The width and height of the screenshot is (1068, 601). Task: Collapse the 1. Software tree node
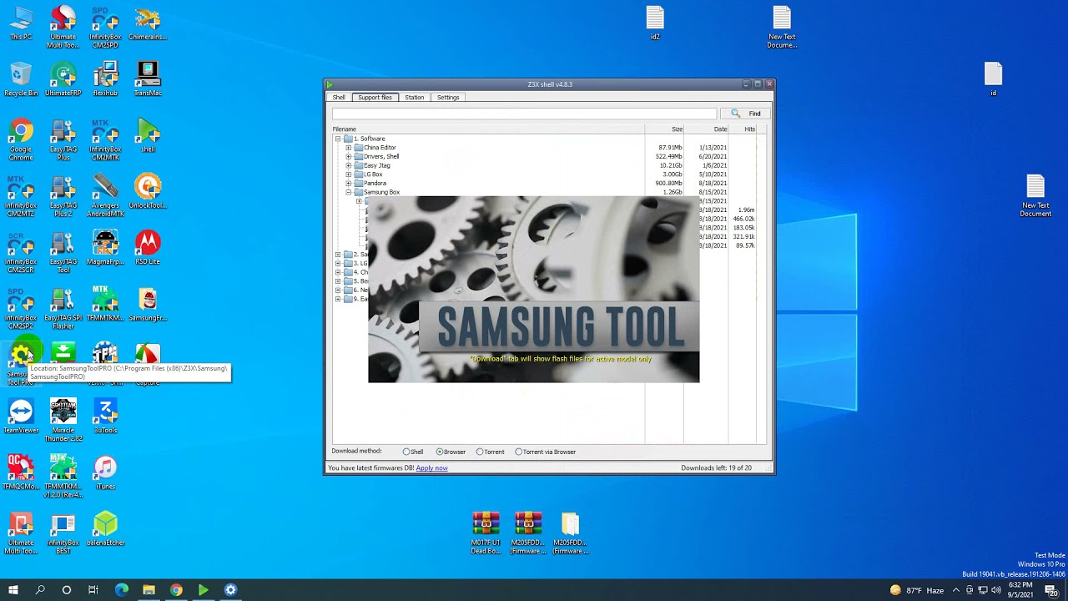[338, 139]
